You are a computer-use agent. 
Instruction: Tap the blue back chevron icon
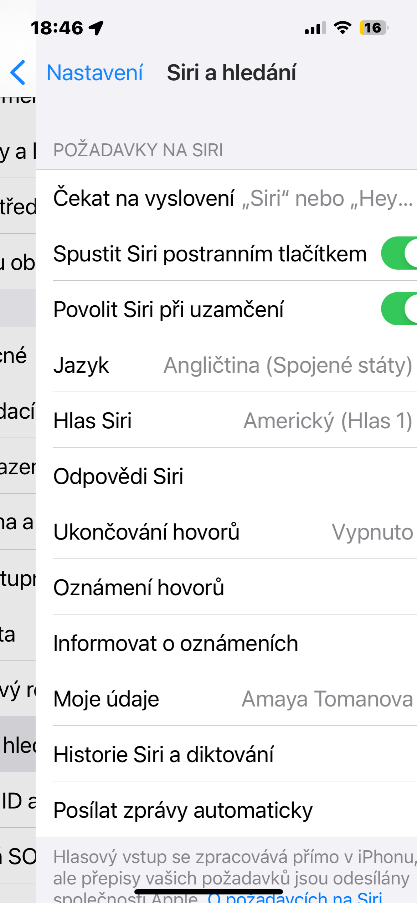(18, 72)
